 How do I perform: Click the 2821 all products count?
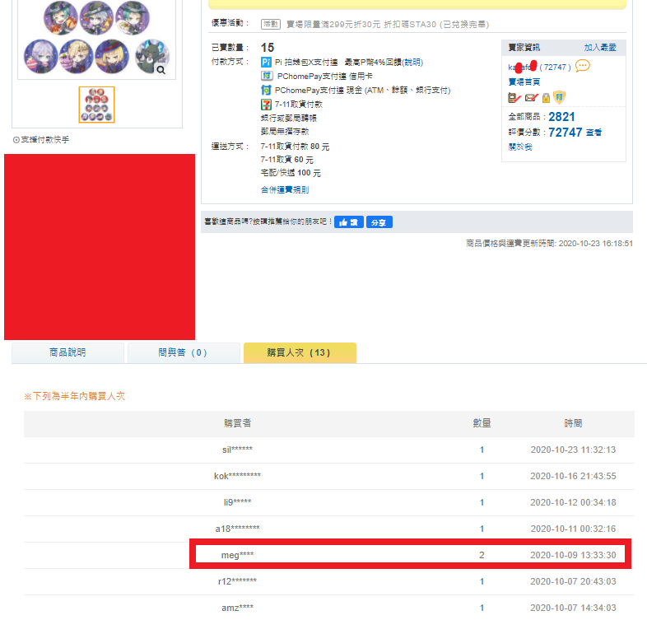(x=561, y=117)
